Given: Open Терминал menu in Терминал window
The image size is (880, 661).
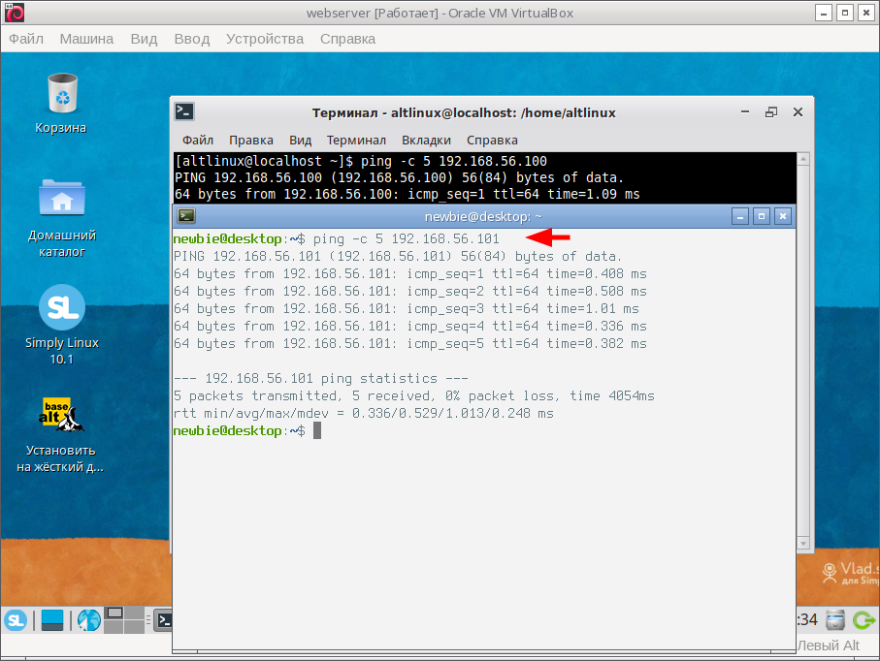Looking at the screenshot, I should [x=356, y=141].
